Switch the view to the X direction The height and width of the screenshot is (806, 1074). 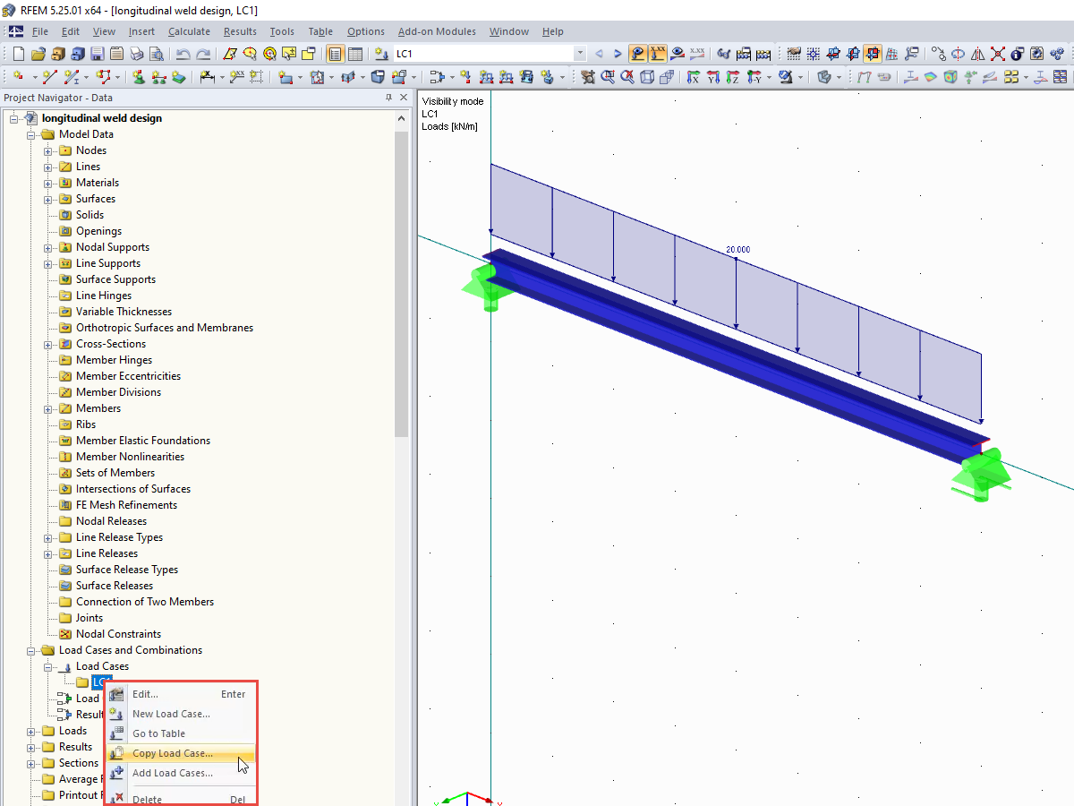[695, 77]
